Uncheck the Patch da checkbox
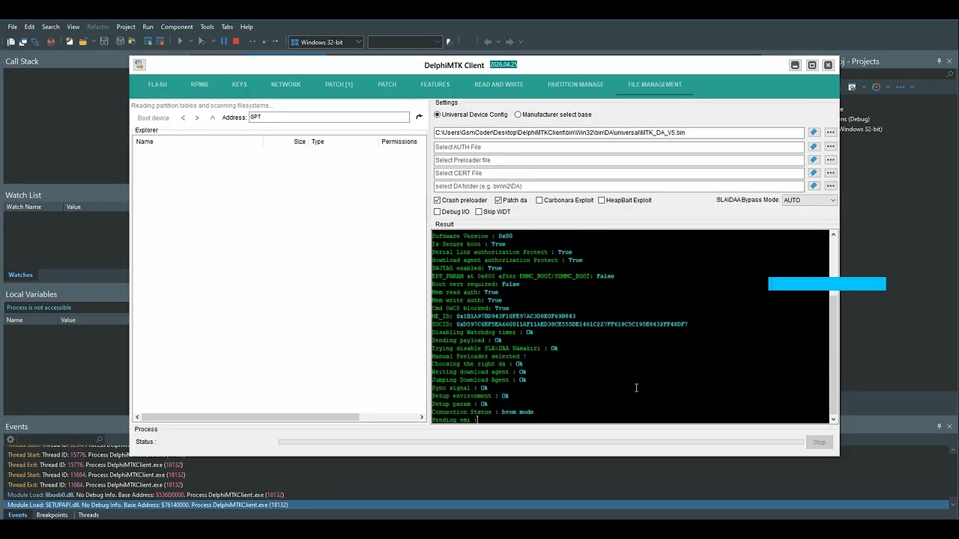This screenshot has width=959, height=539. pos(498,201)
